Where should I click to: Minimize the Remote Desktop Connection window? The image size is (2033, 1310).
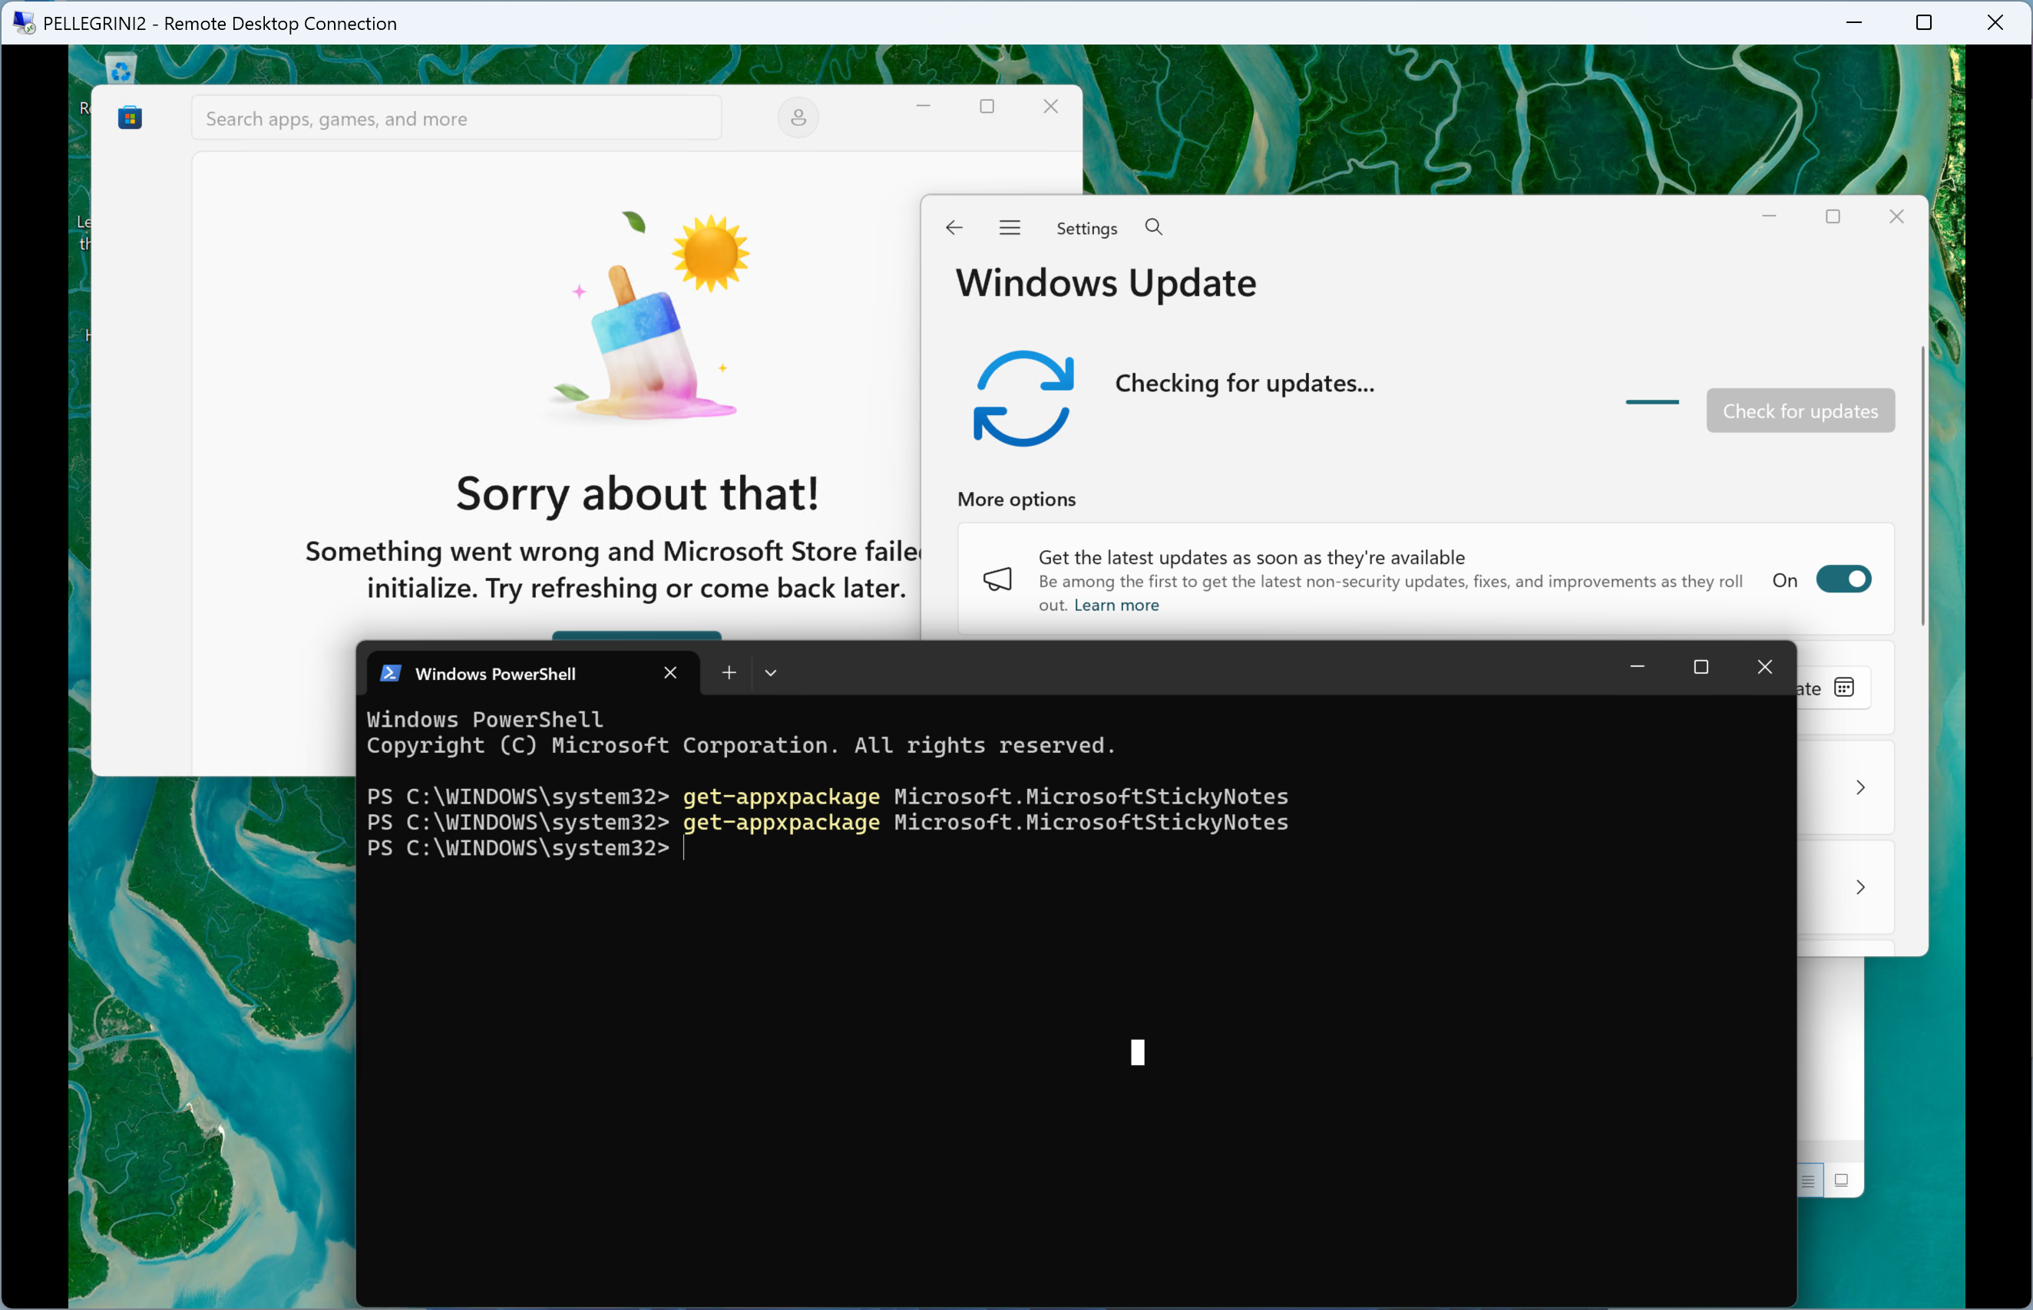(1853, 22)
